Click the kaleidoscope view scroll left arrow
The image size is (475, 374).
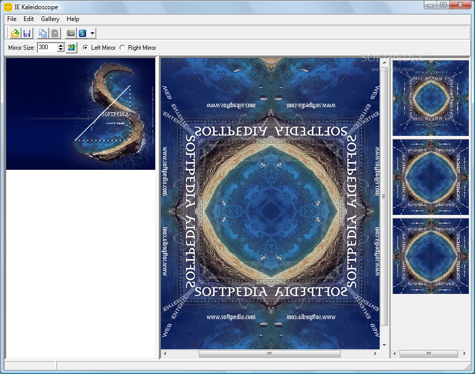coord(165,353)
